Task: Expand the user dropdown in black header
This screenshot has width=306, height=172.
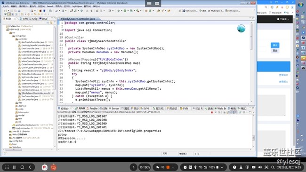Action: 283,19
